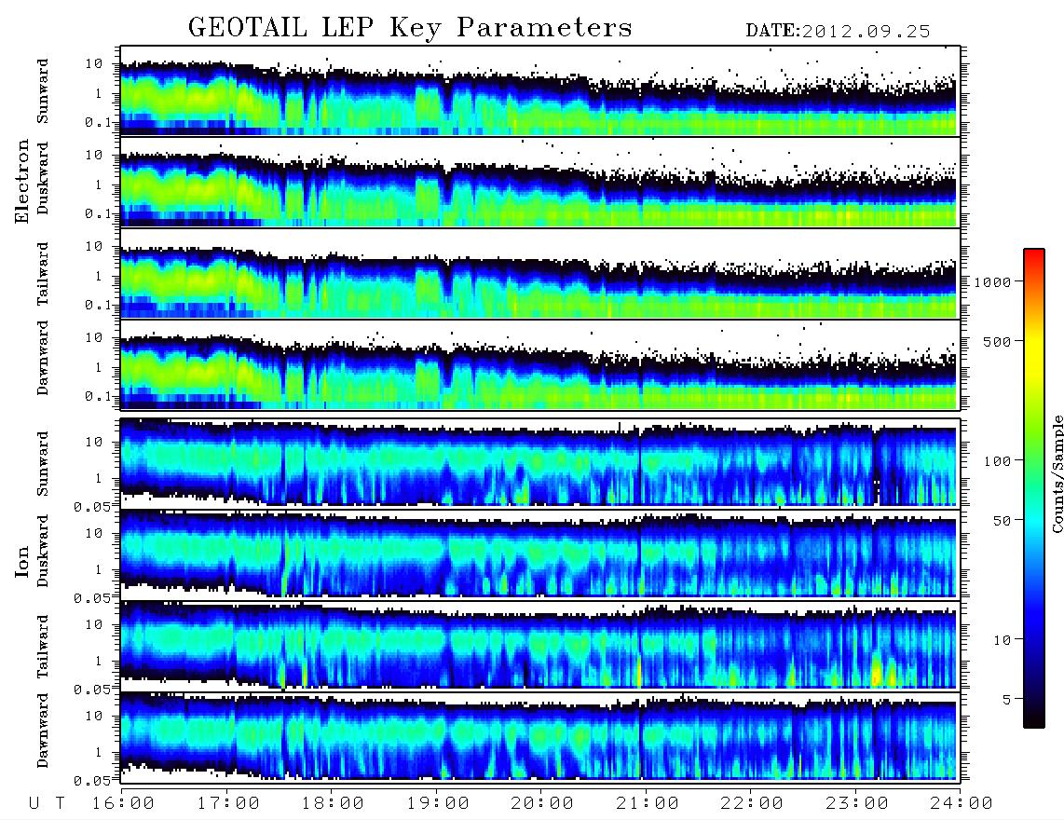This screenshot has width=1064, height=820.
Task: Select the Ion Tailward panel label
Action: click(43, 647)
